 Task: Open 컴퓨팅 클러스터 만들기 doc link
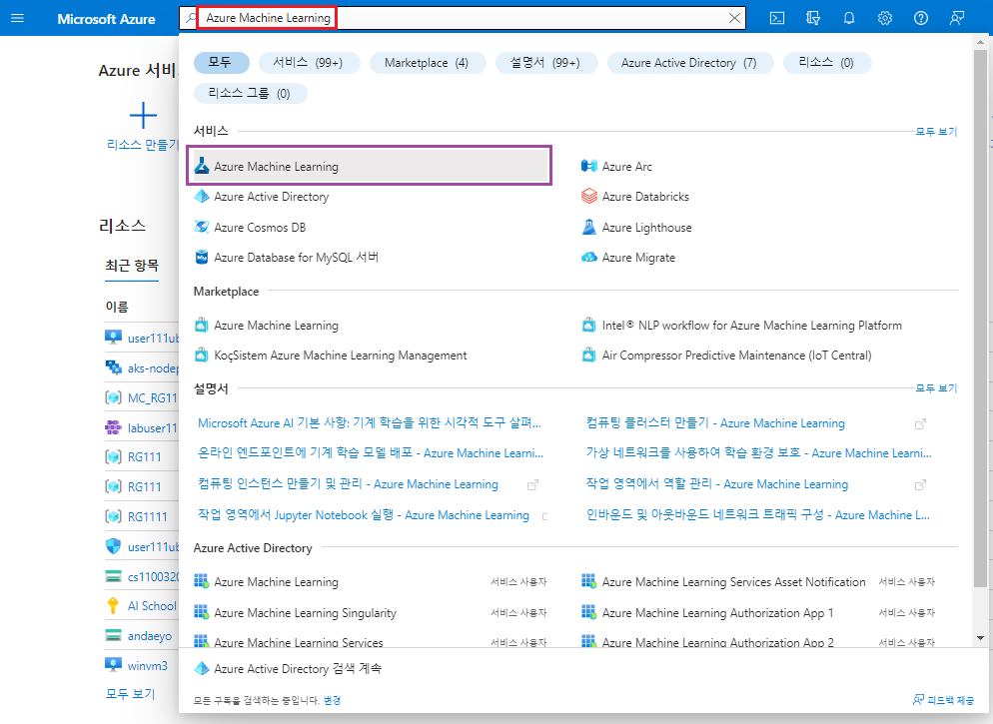click(715, 422)
